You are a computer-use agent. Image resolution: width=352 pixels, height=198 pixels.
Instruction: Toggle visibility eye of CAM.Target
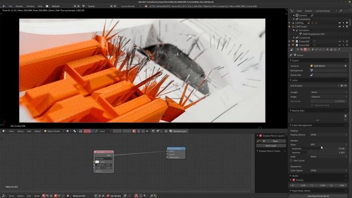coord(340,26)
